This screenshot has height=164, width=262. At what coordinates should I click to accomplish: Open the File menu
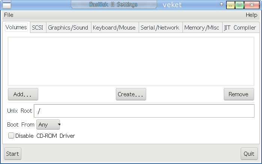(x=9, y=15)
